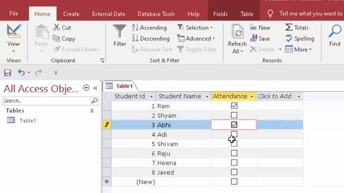The height and width of the screenshot is (193, 344).
Task: Select the new record row selector asterisk
Action: (x=106, y=182)
